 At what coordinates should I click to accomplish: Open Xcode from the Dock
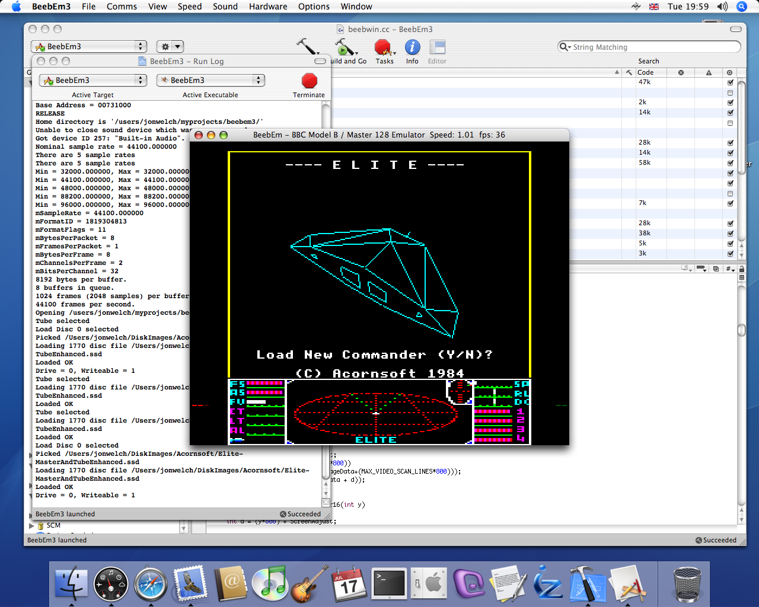586,584
